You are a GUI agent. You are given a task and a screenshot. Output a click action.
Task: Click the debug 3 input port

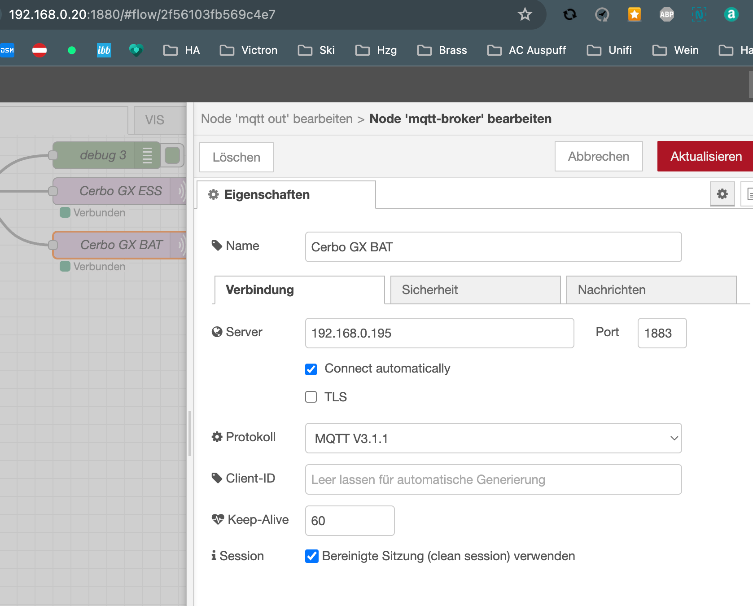(53, 155)
